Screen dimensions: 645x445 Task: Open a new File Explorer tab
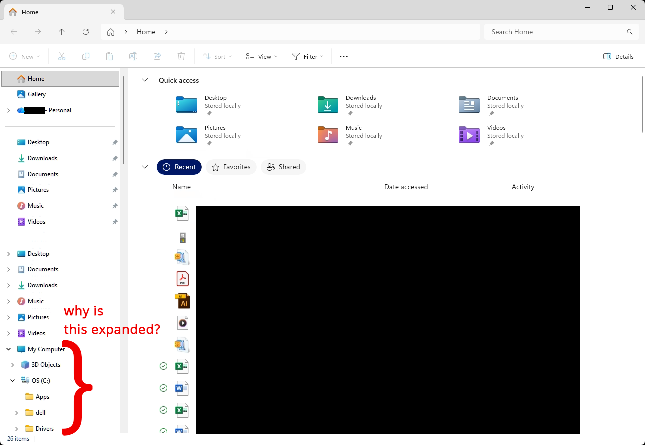pyautogui.click(x=134, y=12)
